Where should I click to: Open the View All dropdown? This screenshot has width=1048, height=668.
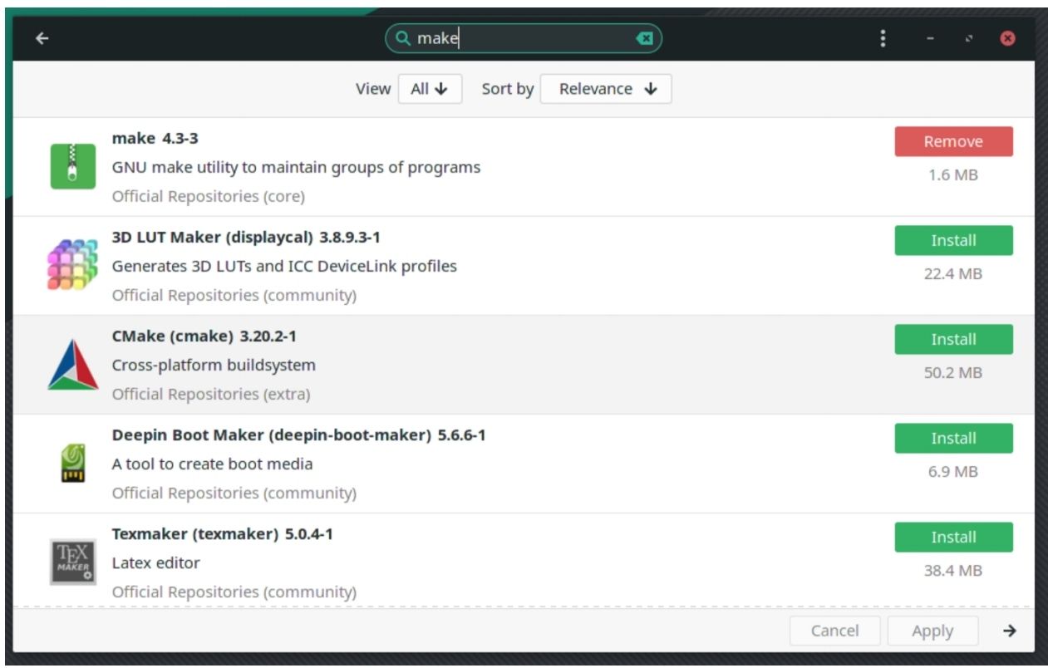coord(430,89)
